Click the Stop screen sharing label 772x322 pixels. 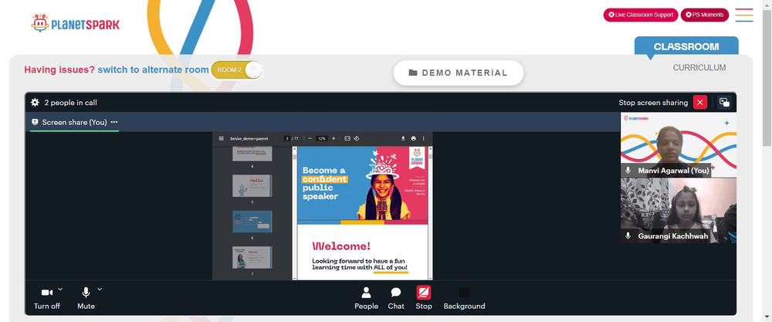(653, 103)
